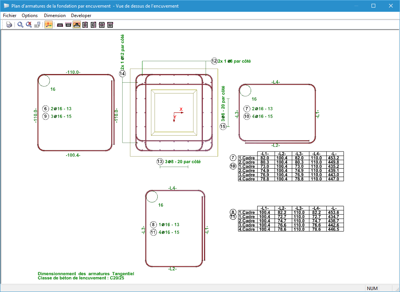400x292 pixels.
Task: Print the reinforcement plan
Action: pyautogui.click(x=9, y=24)
